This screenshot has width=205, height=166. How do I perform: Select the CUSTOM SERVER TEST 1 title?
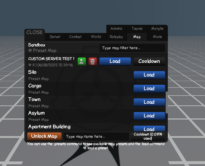coord(51,59)
